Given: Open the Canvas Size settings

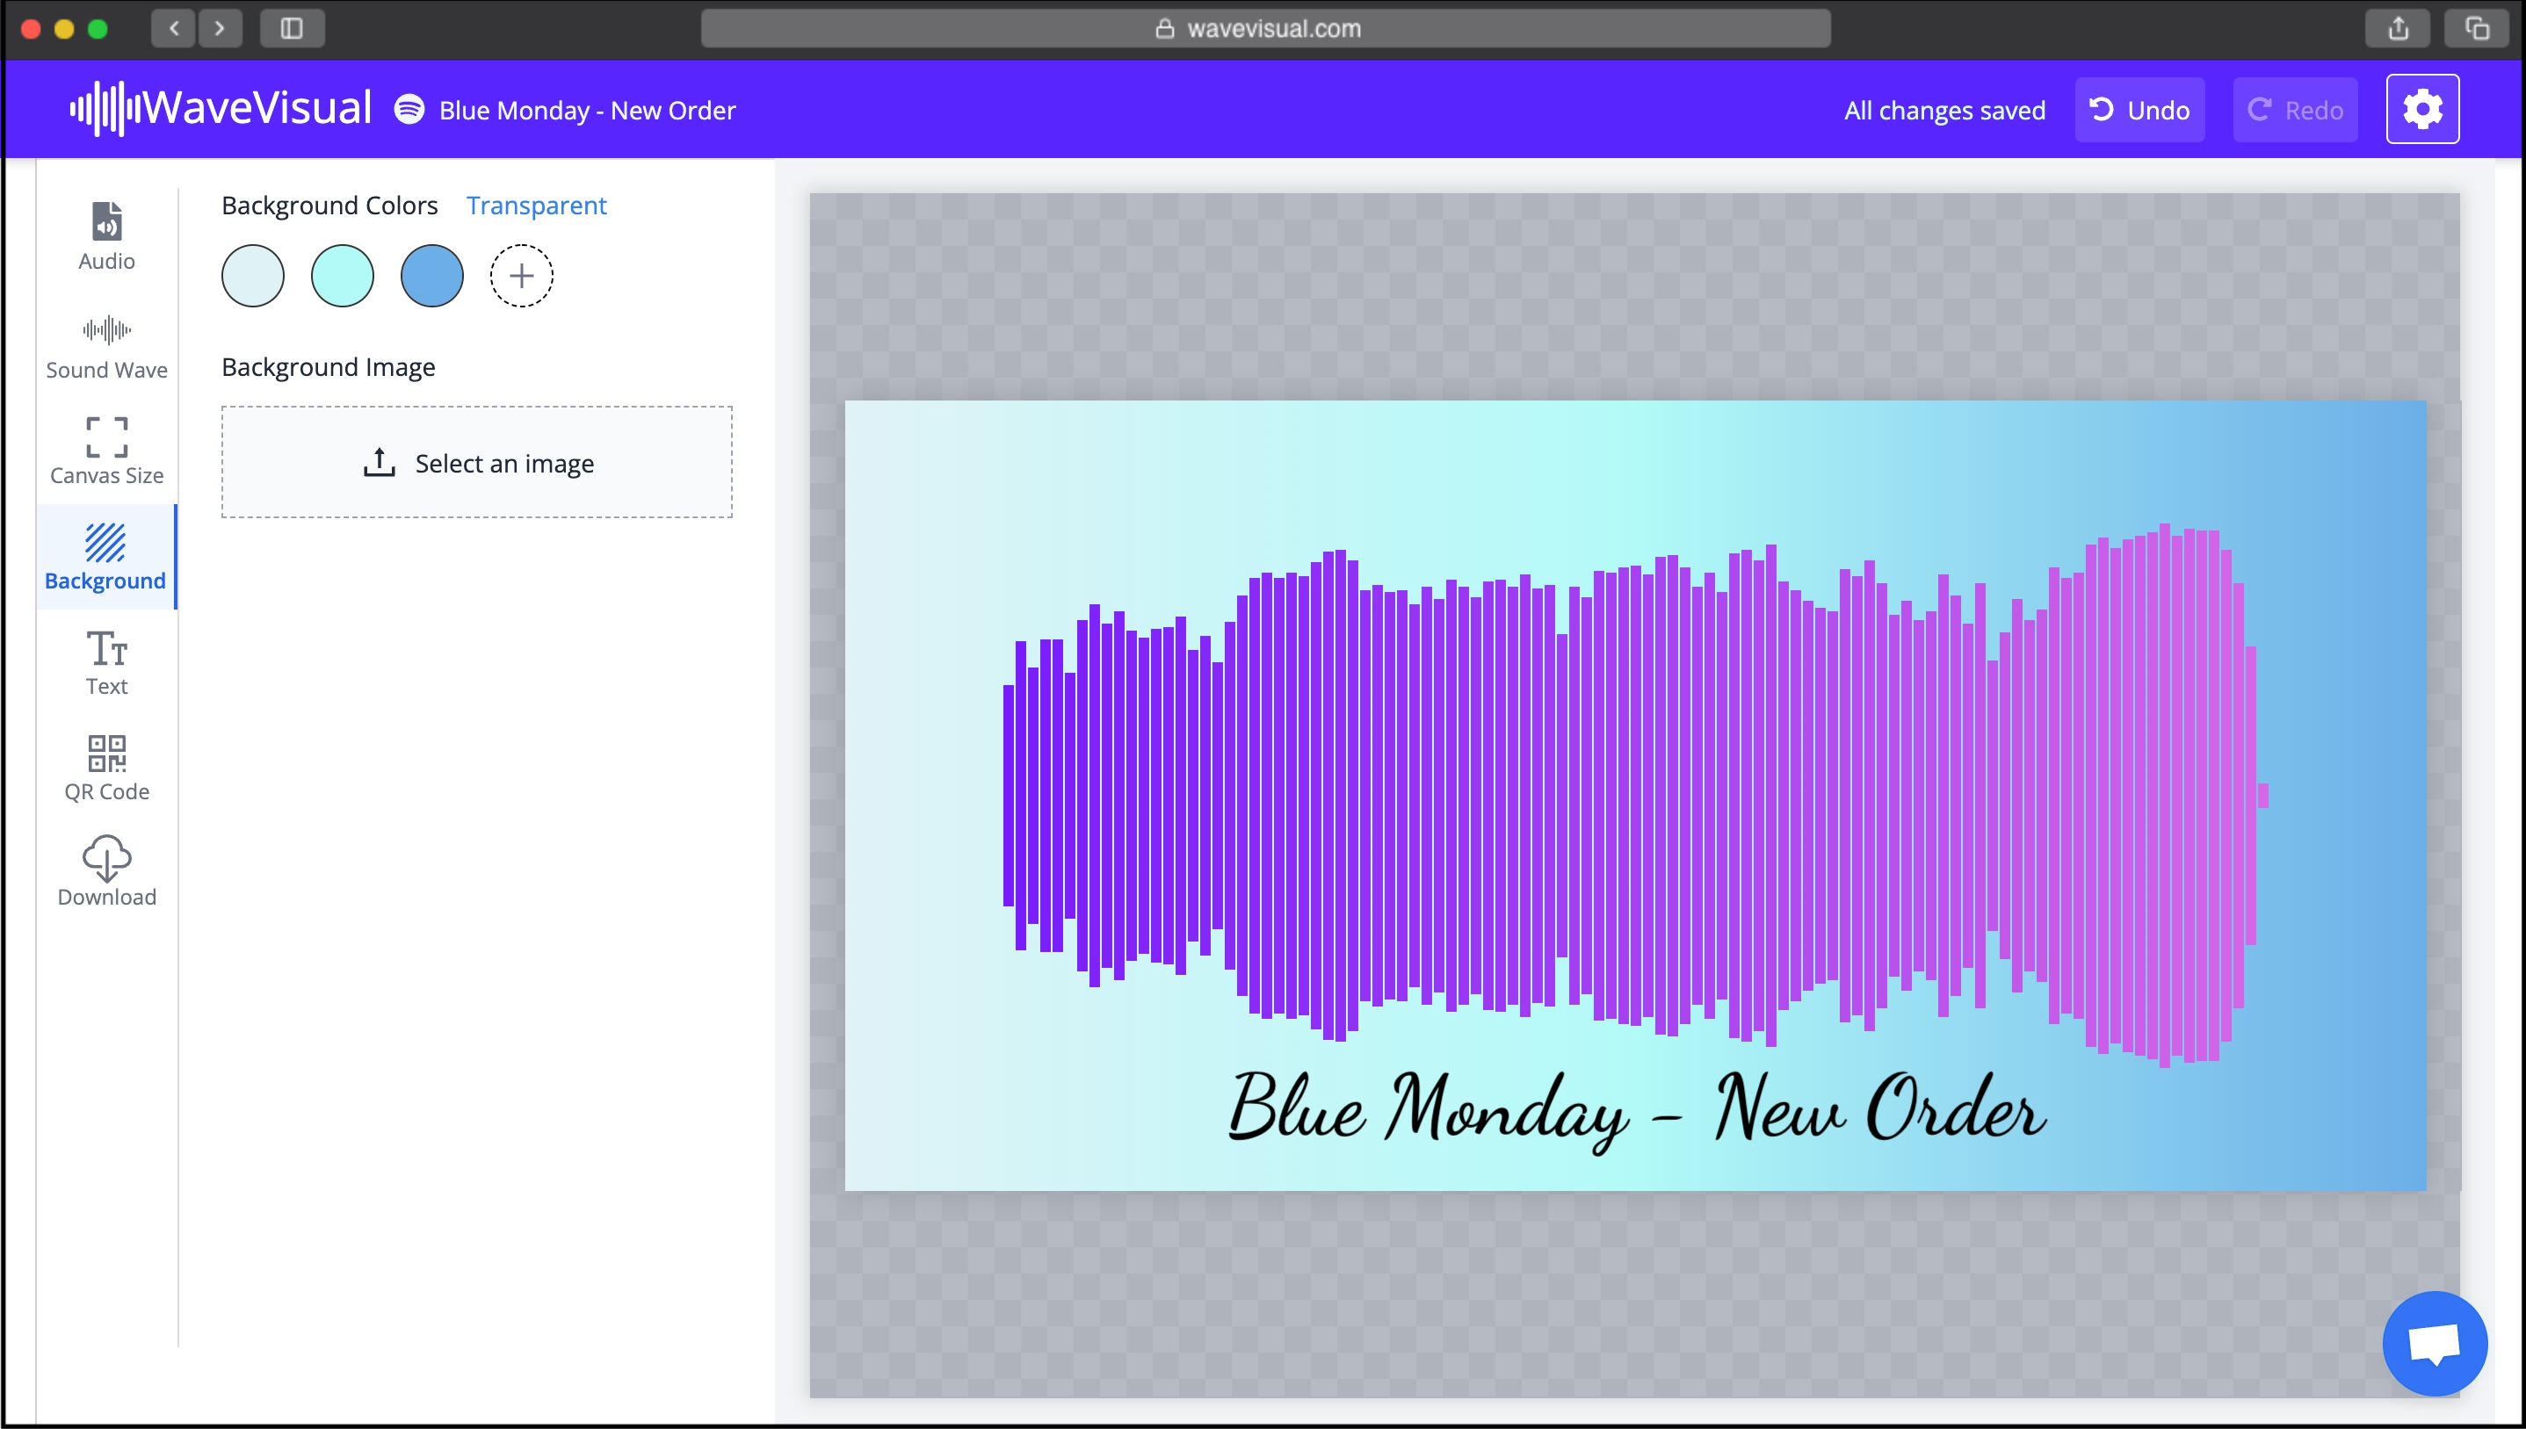Looking at the screenshot, I should point(106,451).
